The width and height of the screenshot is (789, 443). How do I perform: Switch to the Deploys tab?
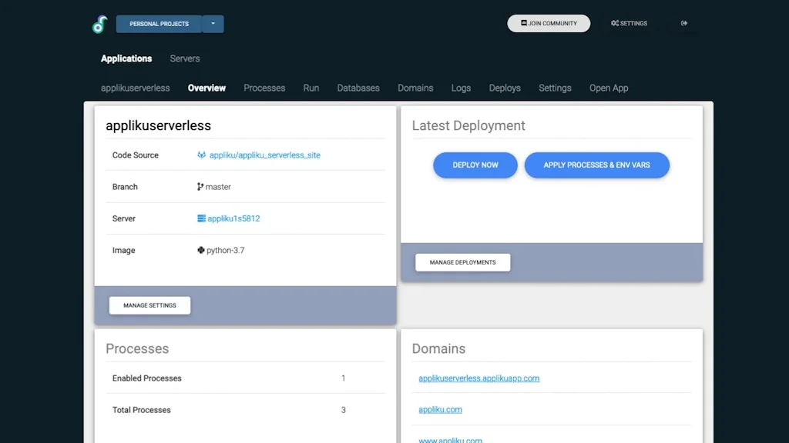(x=505, y=88)
